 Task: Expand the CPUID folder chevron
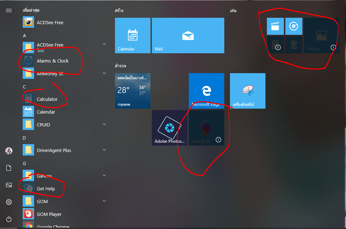[104, 124]
